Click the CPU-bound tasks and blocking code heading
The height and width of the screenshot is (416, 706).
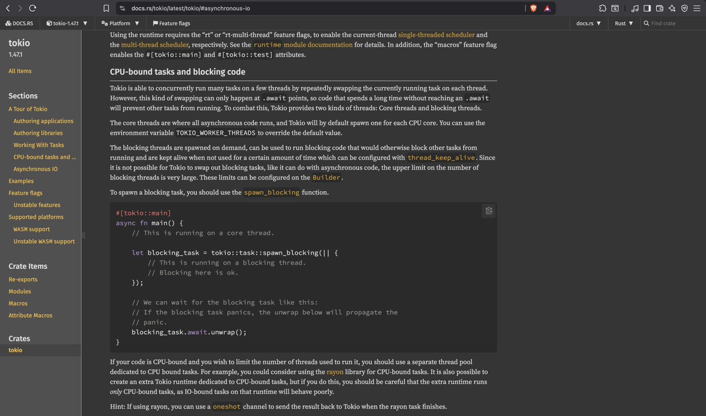[x=178, y=72]
